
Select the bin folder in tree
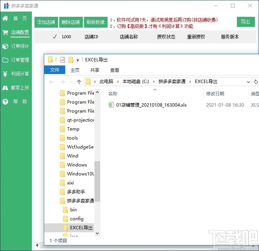73,209
